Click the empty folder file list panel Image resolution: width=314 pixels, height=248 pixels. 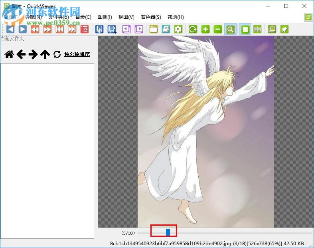point(47,151)
